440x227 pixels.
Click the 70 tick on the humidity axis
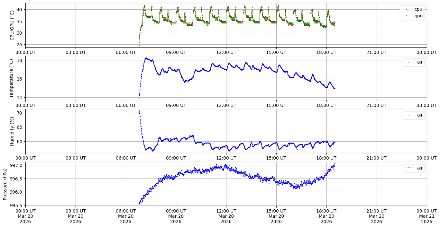19,113
